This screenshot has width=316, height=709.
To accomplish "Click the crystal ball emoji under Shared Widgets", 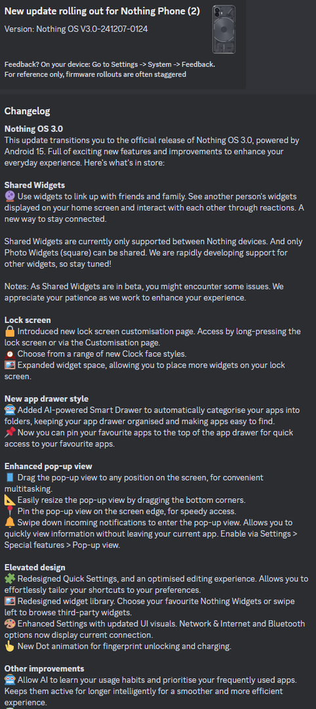I will (x=9, y=196).
